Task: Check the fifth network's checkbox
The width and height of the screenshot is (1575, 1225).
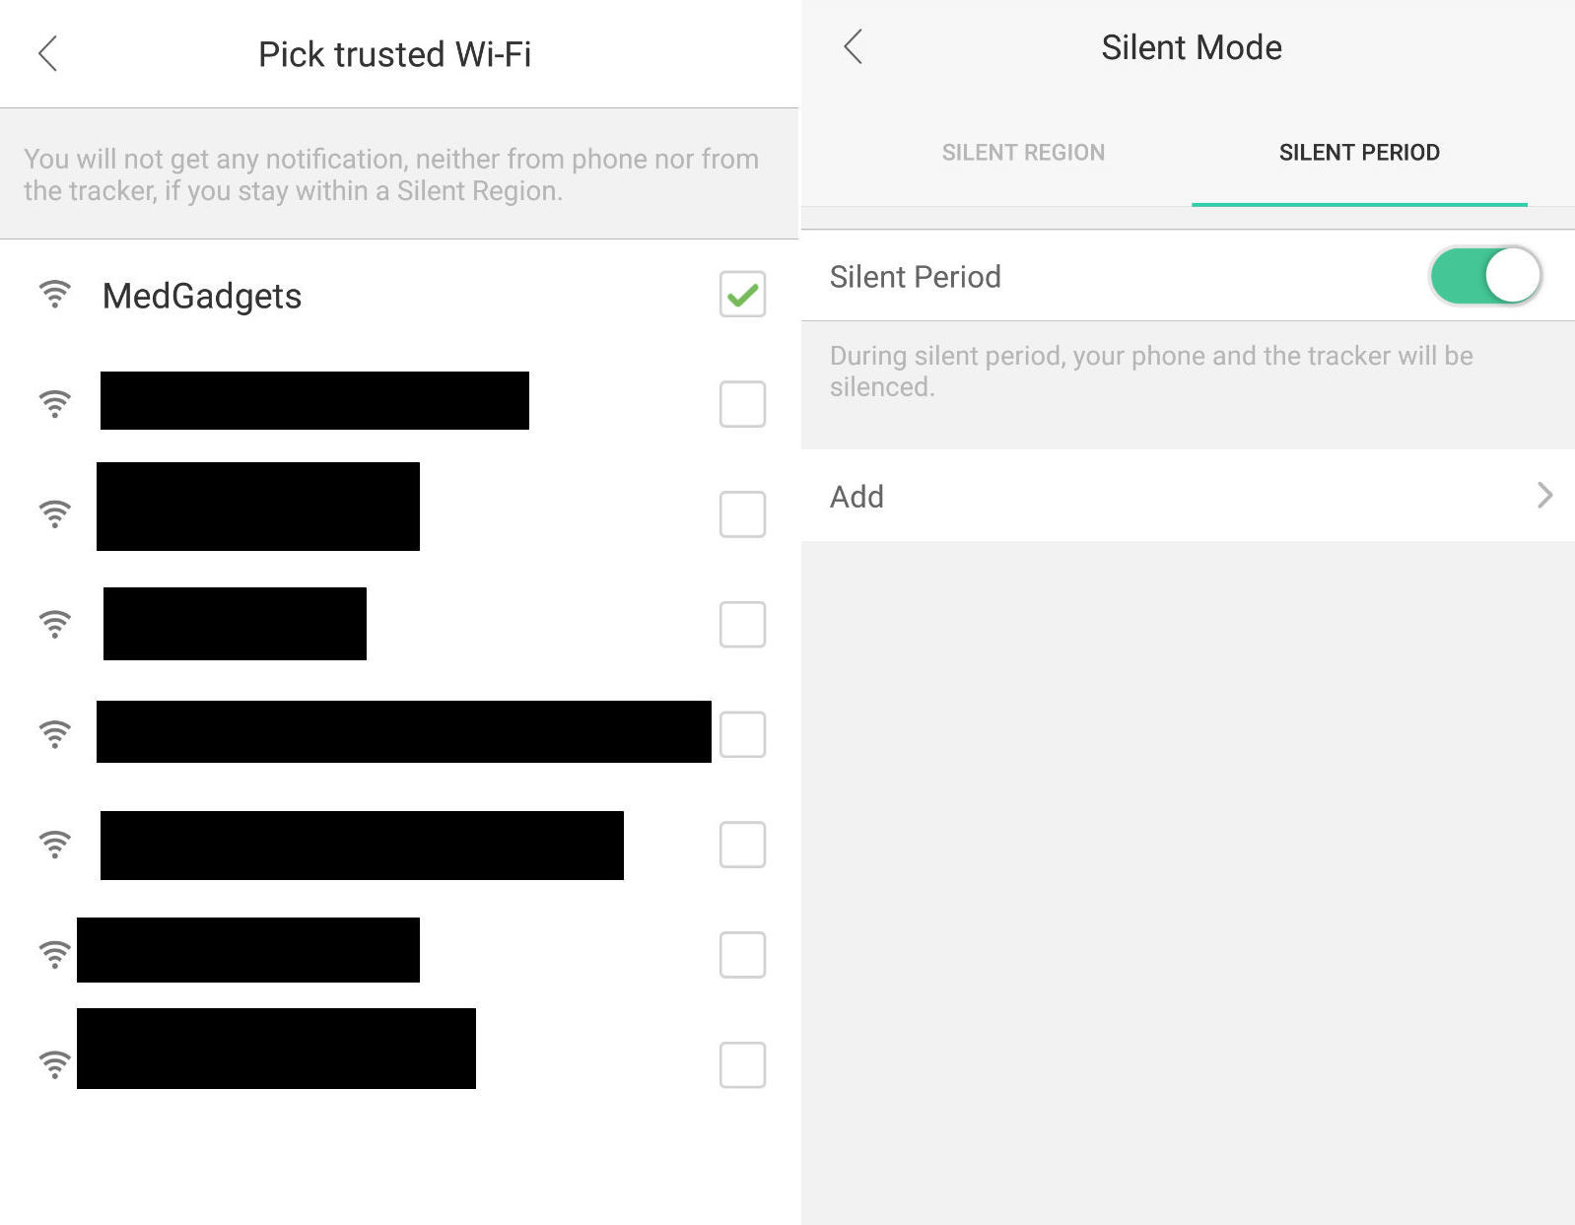Action: (742, 734)
